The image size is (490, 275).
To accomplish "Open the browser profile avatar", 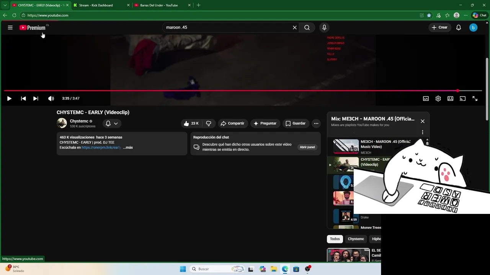I will [456, 15].
